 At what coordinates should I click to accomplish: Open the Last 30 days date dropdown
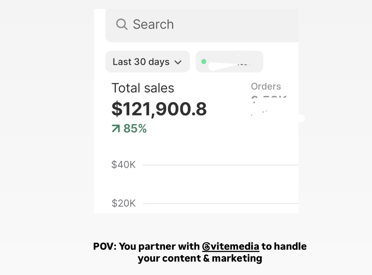pyautogui.click(x=147, y=62)
